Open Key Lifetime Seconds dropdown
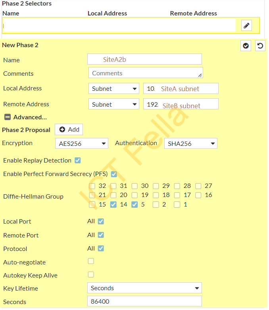The height and width of the screenshot is (310, 269). click(144, 288)
